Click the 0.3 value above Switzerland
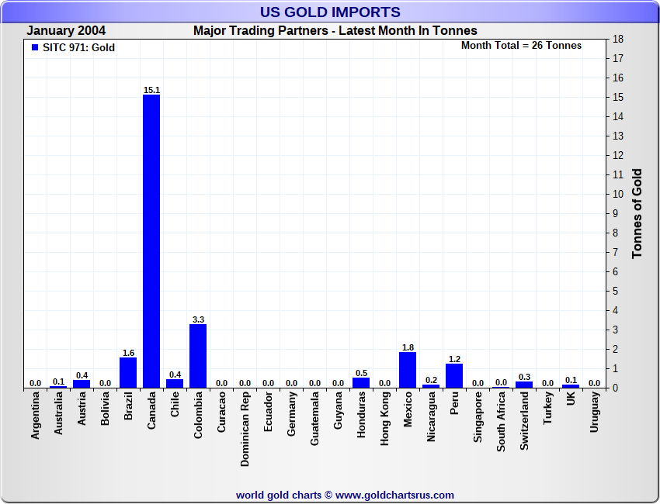This screenshot has width=660, height=504. pos(524,377)
